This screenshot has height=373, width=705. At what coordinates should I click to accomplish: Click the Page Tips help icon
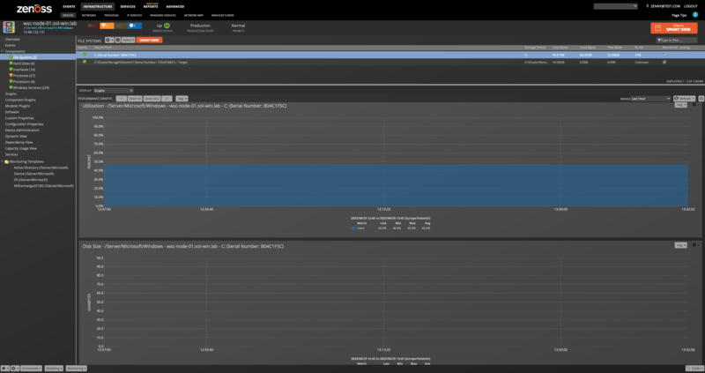695,15
